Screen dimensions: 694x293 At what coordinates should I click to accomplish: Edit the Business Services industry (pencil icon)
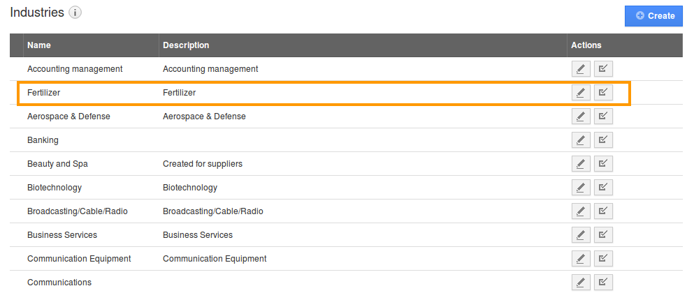pos(581,235)
